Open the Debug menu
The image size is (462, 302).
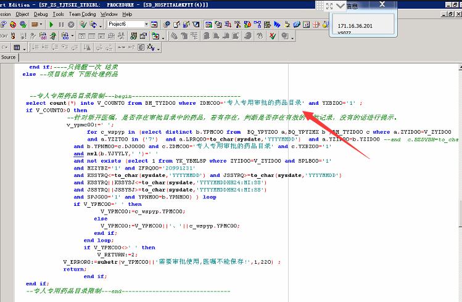point(41,14)
